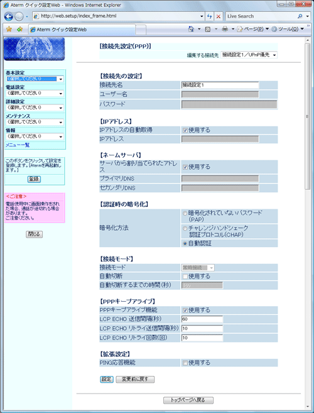Click the IPアドレス input field
This screenshot has height=413, width=314.
[x=220, y=139]
